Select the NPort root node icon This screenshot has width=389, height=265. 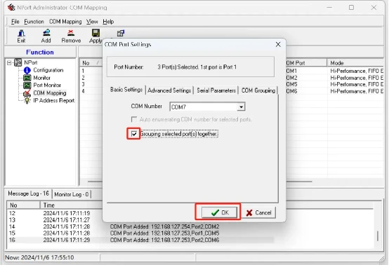click(18, 62)
